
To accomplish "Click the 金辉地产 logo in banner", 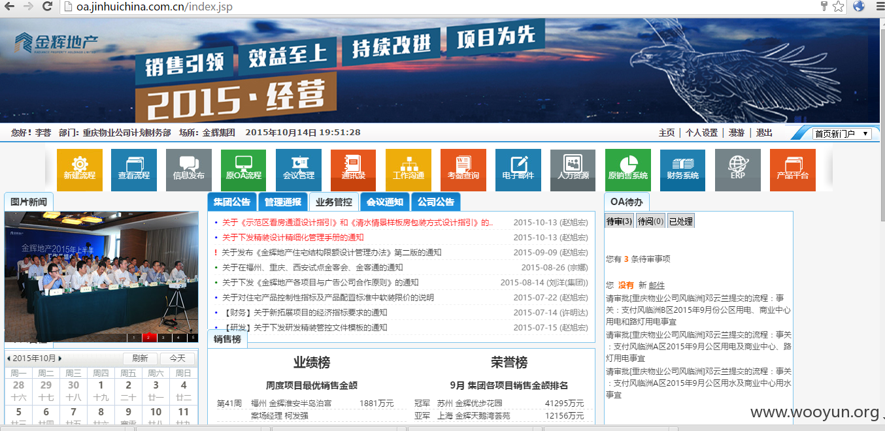I will [x=57, y=43].
